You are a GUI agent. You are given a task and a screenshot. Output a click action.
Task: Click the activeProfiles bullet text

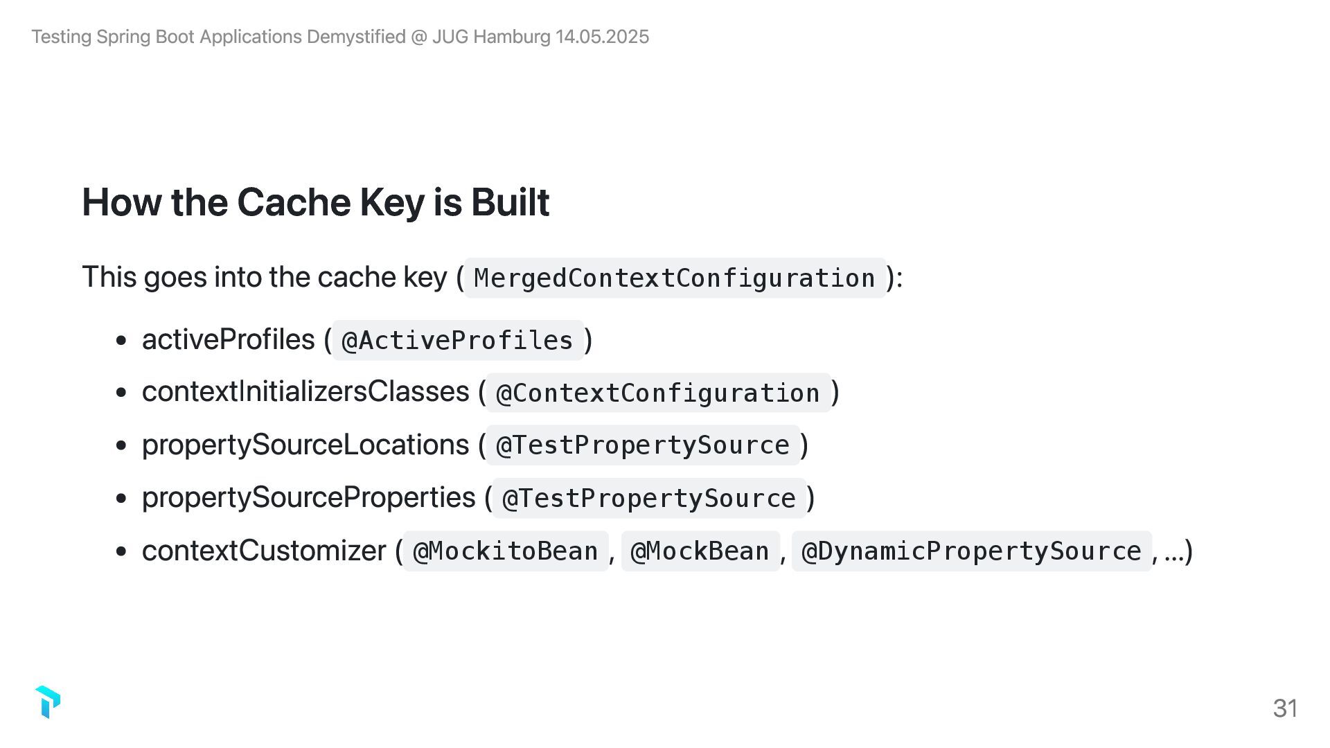229,340
